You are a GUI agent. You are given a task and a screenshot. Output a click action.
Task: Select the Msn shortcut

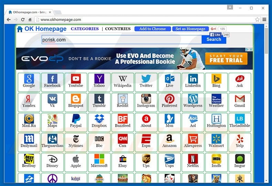coord(169,122)
